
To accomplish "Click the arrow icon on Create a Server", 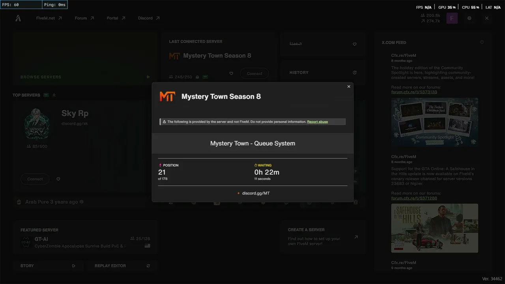I will click(356, 237).
